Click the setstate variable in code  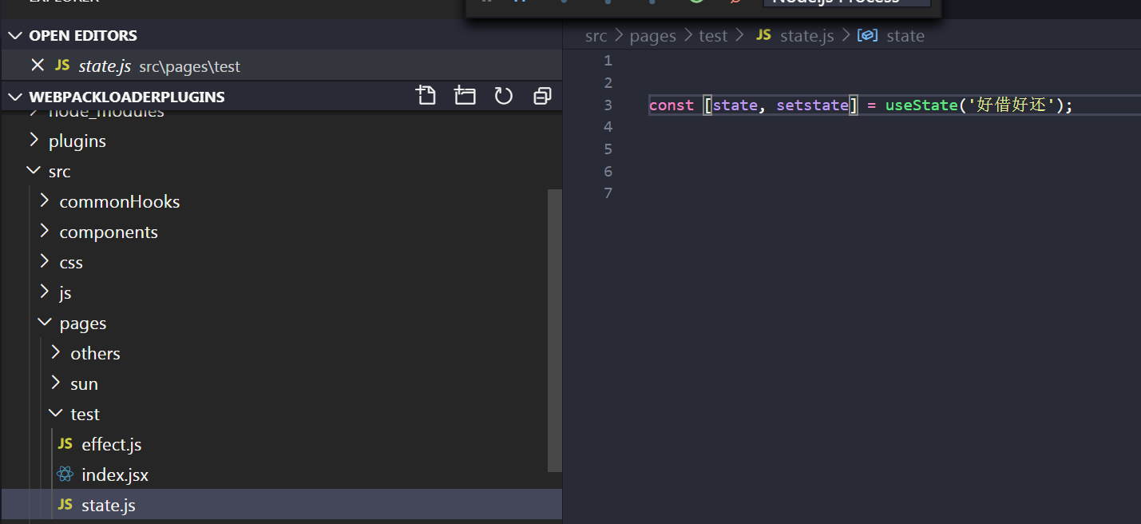coord(812,105)
